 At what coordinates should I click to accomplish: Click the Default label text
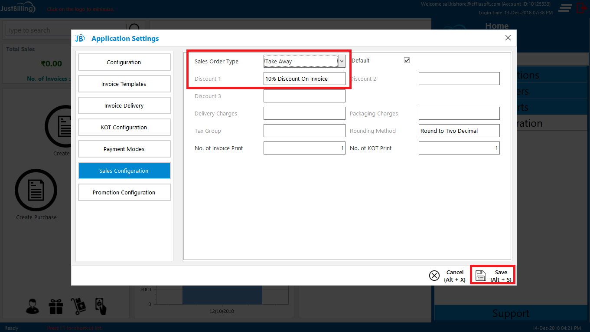click(x=360, y=60)
